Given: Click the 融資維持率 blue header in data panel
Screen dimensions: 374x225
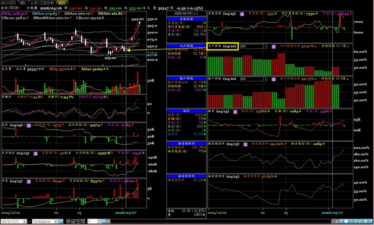Looking at the screenshot, I should (186, 144).
